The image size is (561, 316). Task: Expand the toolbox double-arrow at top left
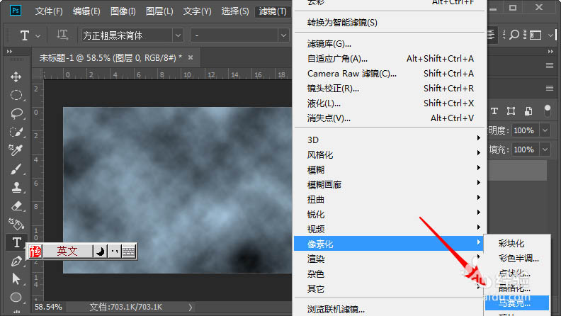click(x=9, y=52)
